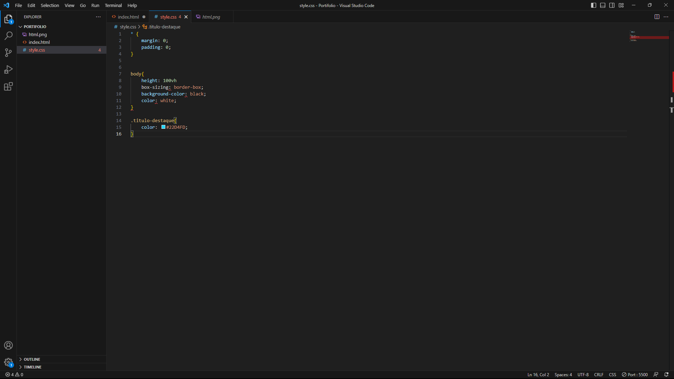Open the View menu
Viewport: 674px width, 379px height.
(70, 5)
